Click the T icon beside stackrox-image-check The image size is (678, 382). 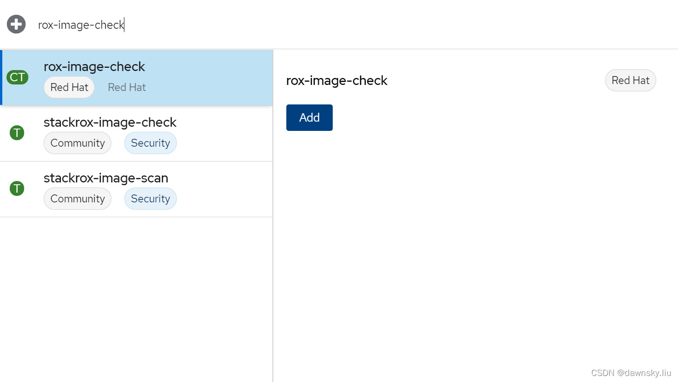tap(17, 133)
